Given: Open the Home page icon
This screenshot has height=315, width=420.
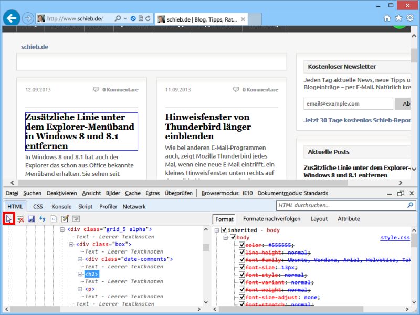Looking at the screenshot, I should (387, 18).
